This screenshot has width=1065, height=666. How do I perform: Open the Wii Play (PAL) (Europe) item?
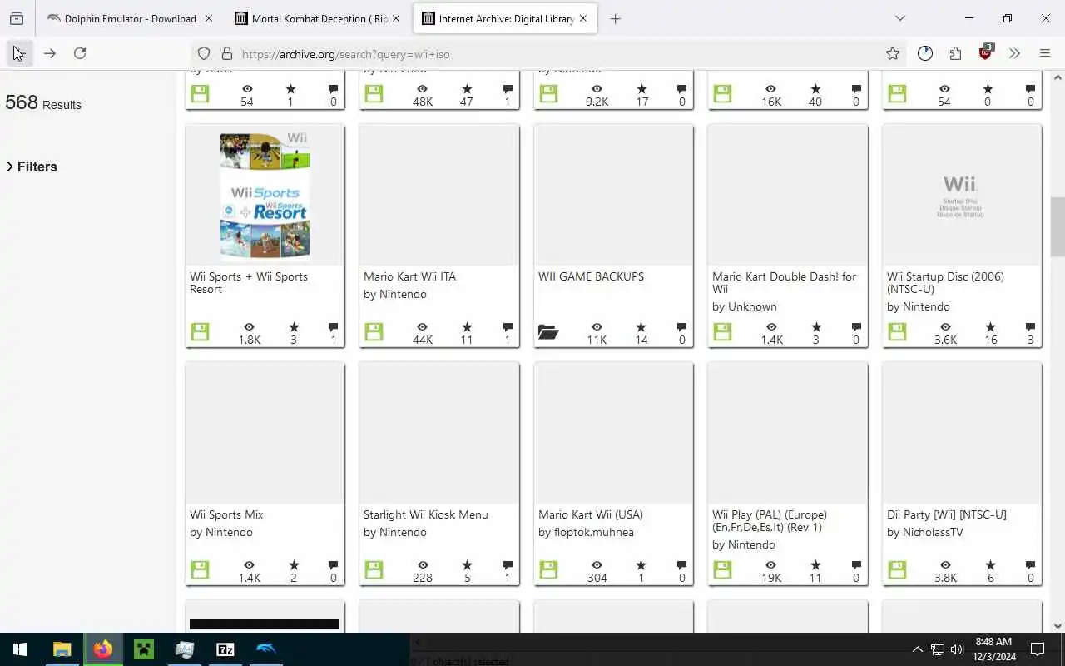pyautogui.click(x=770, y=521)
